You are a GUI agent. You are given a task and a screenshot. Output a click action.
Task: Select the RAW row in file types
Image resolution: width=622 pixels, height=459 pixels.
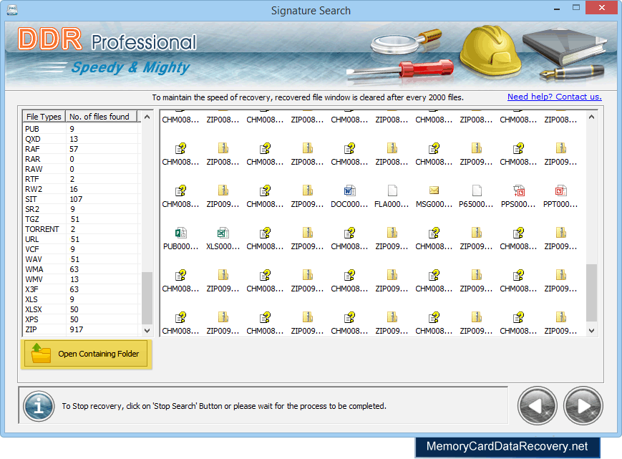tap(81, 169)
